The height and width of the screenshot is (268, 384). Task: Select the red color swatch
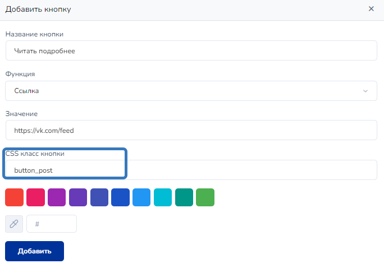pos(14,197)
